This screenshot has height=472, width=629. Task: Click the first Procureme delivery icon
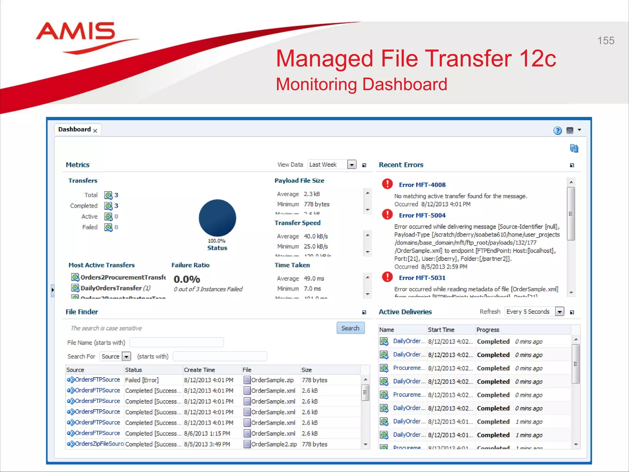(384, 368)
